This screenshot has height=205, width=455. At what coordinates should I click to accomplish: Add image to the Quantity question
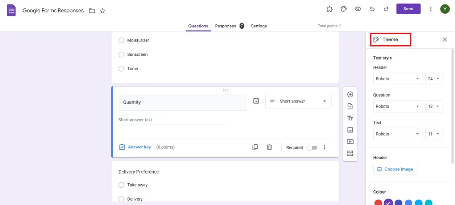point(256,101)
